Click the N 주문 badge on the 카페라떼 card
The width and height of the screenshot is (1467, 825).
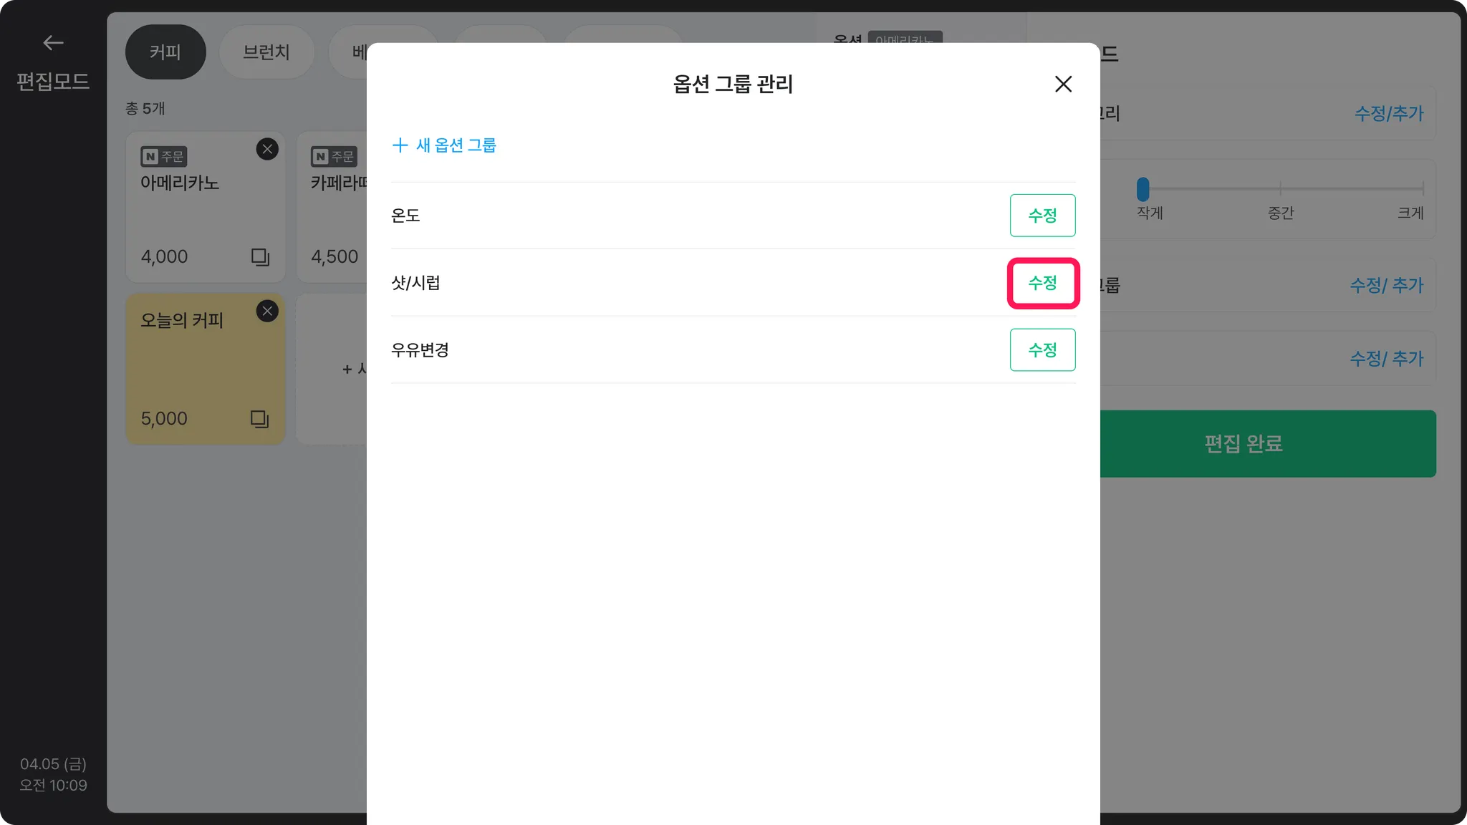pyautogui.click(x=334, y=156)
